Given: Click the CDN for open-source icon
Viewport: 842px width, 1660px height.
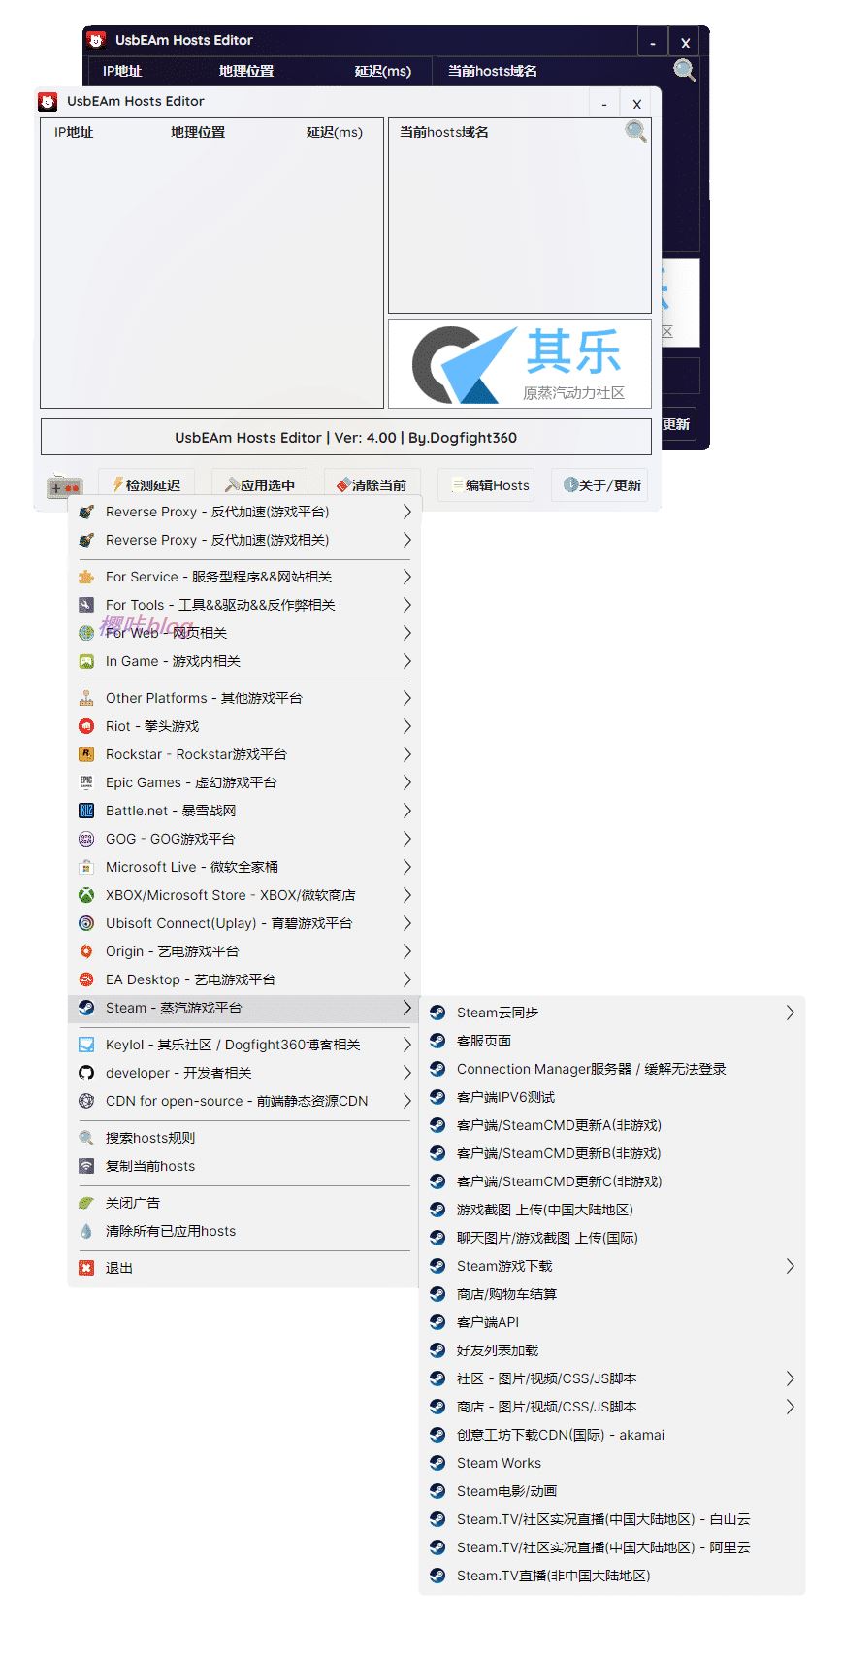Looking at the screenshot, I should click(86, 1101).
